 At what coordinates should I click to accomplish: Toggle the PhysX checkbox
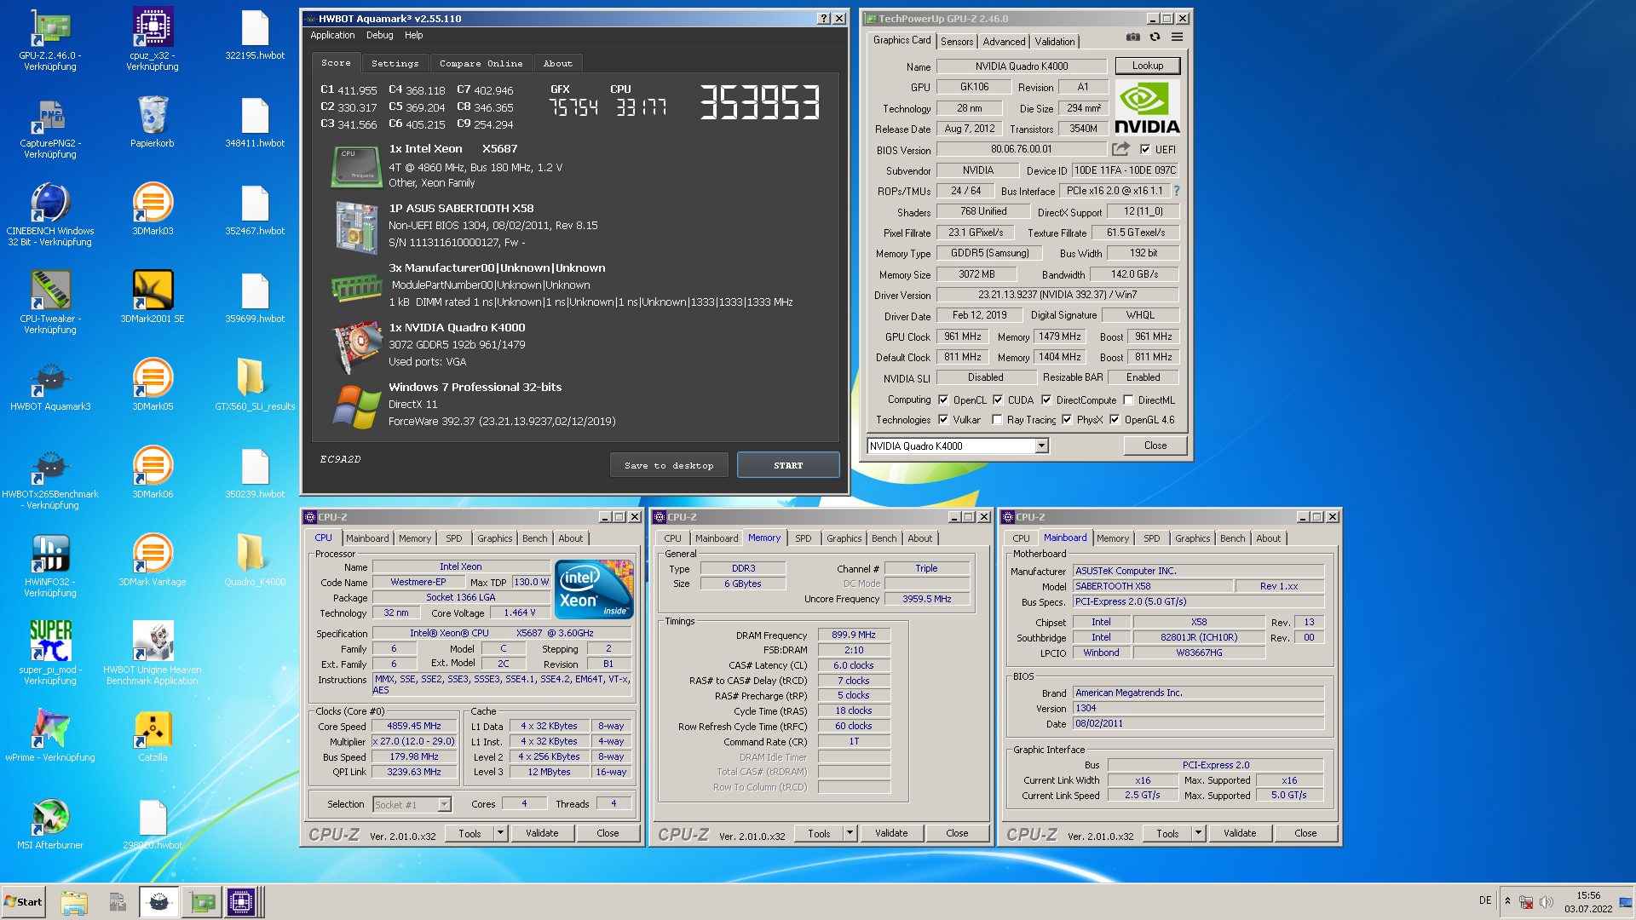pyautogui.click(x=1067, y=419)
